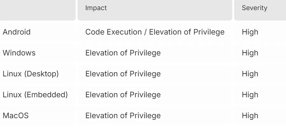This screenshot has width=286, height=128.
Task: Click the High severity for Linux (Desktop)
Action: pos(250,74)
